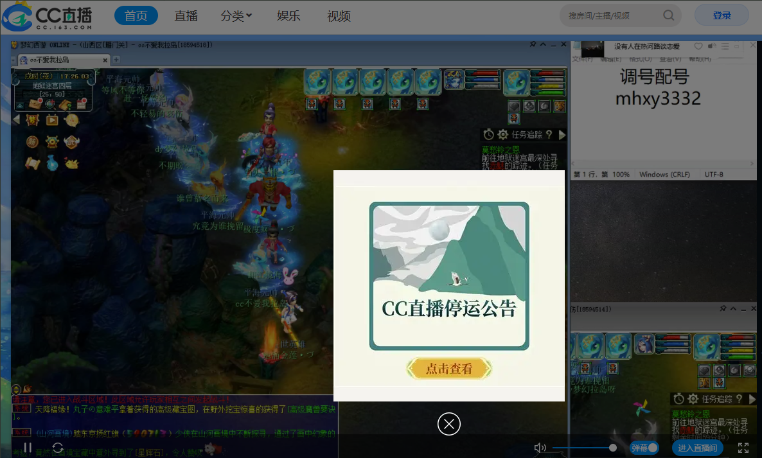Collapse the mini-map panel with the small triangle button

(20, 105)
